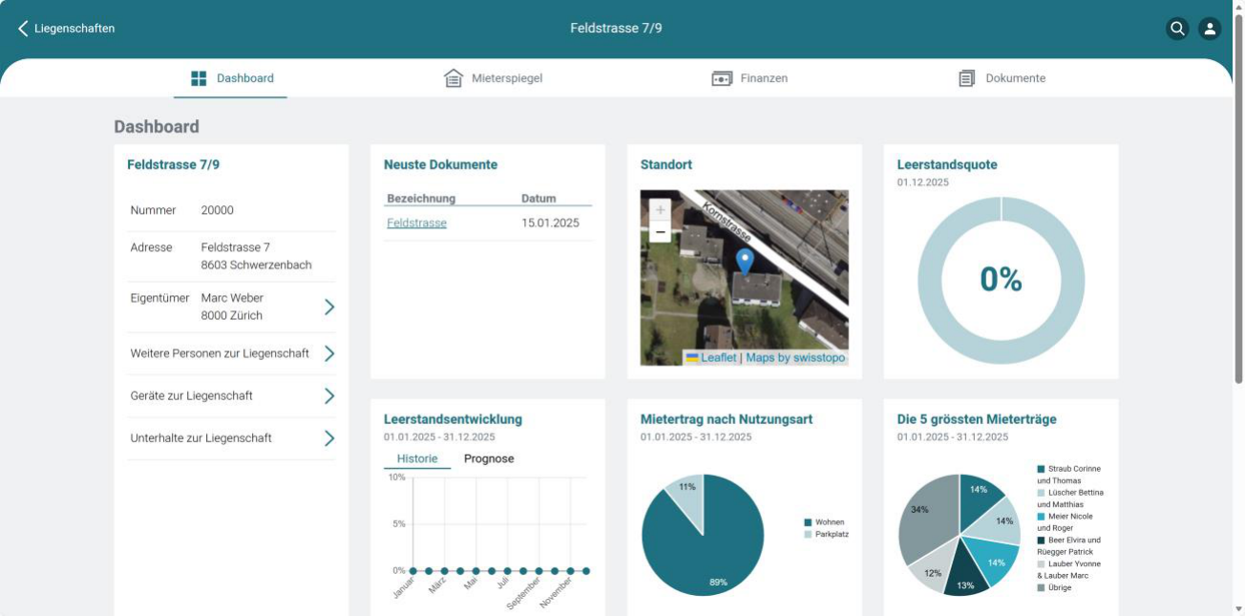This screenshot has width=1245, height=616.
Task: Click the Übrige legend swatch
Action: coord(1041,587)
